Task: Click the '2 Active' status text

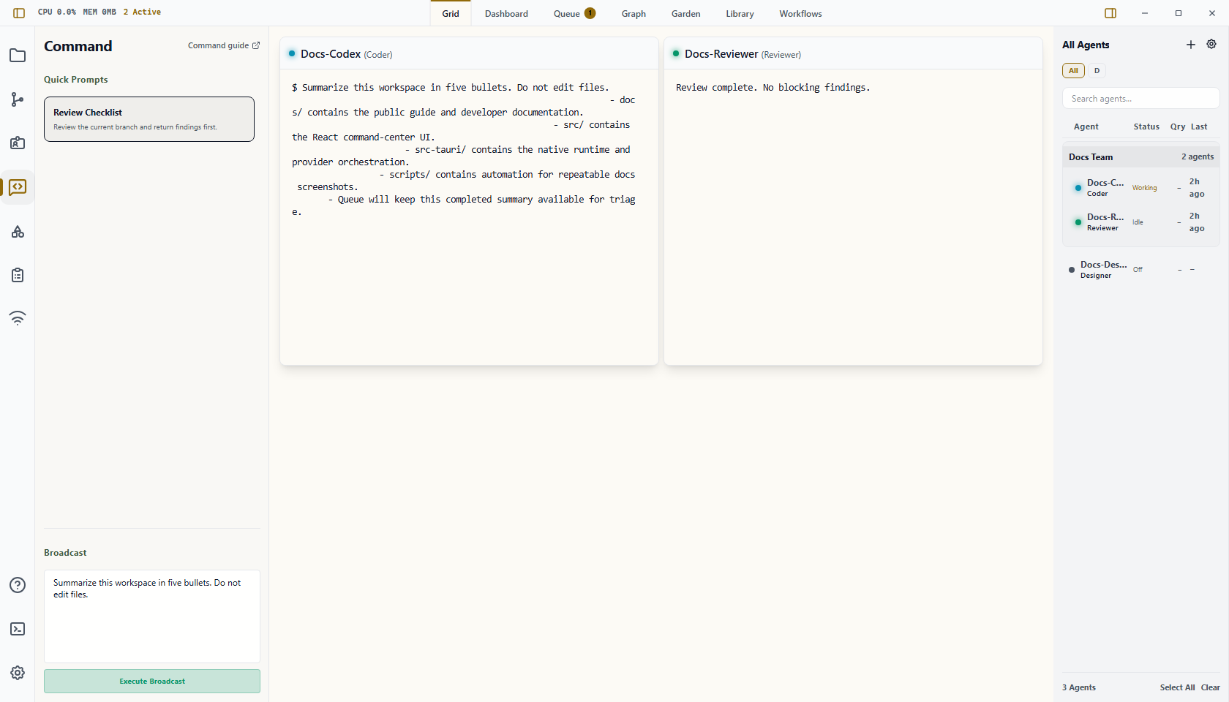Action: 142,12
